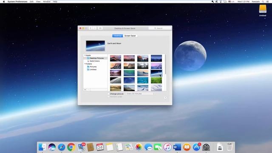Open Mail with the unread badge
272x153 pixels.
point(81,147)
